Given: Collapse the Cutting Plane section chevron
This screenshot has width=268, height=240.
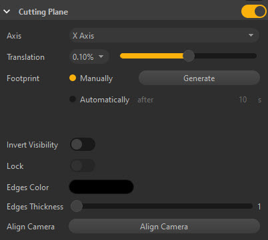Looking at the screenshot, I should (7, 11).
